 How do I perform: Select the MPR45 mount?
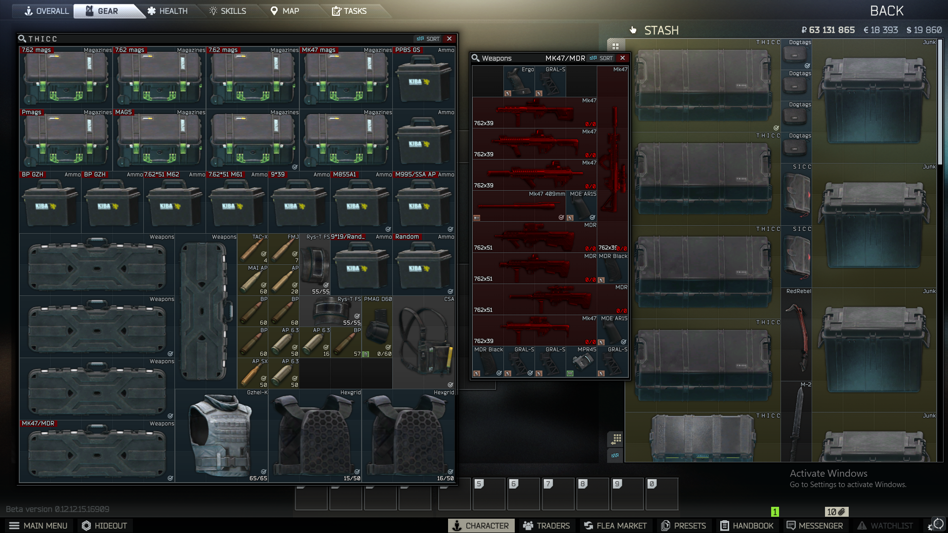pos(581,362)
